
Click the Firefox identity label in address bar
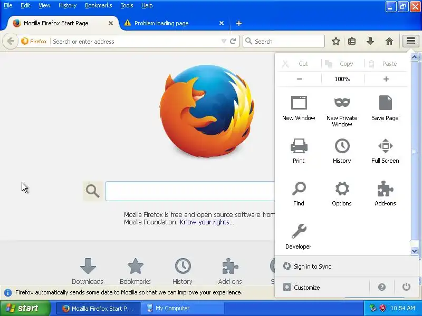[34, 42]
